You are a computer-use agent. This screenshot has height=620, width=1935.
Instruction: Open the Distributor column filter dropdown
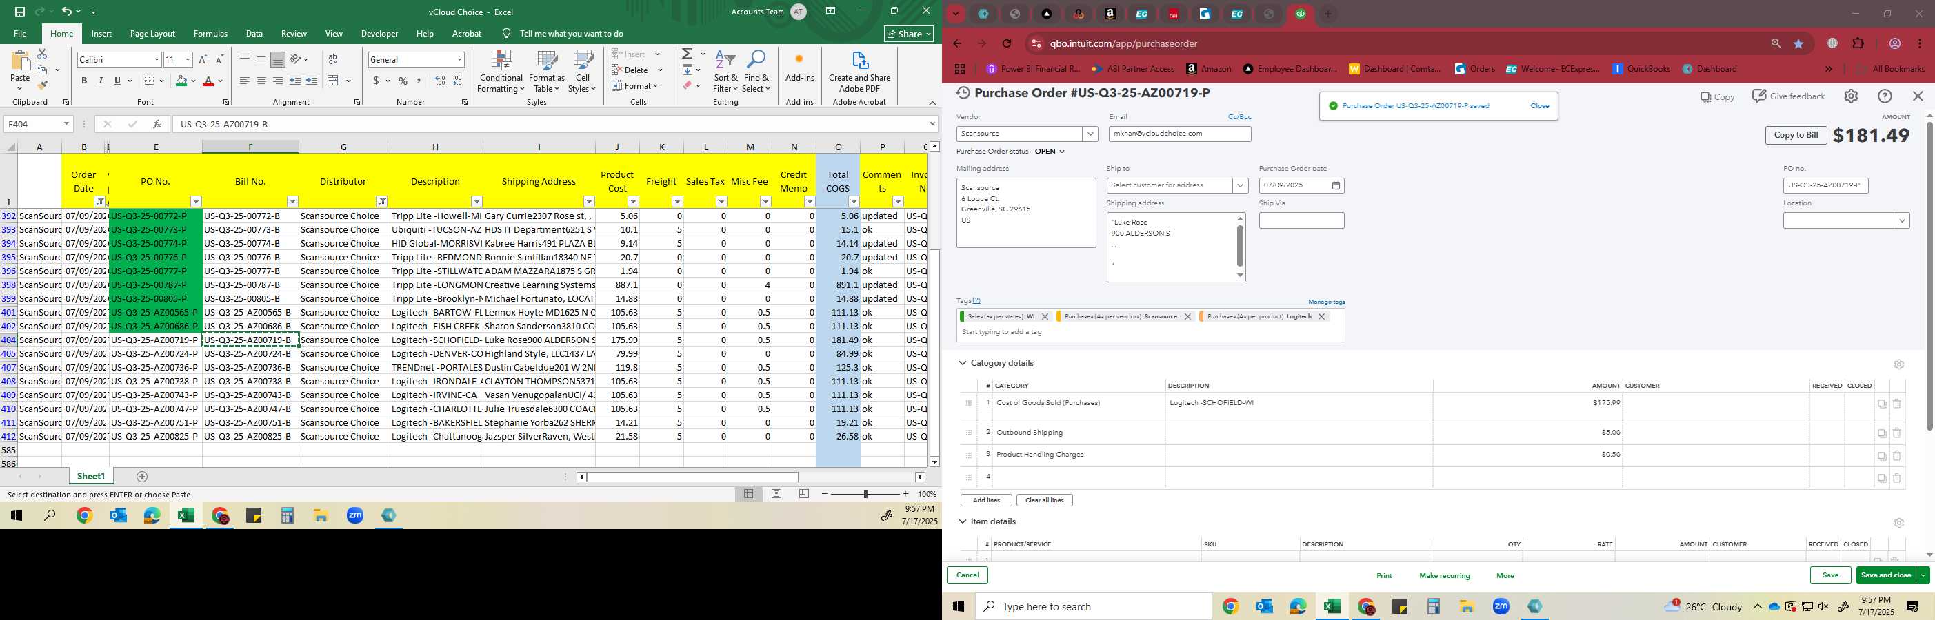pyautogui.click(x=381, y=201)
